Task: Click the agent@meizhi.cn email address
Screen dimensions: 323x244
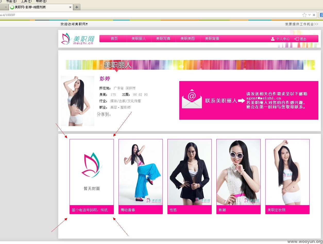Action: click(x=264, y=98)
